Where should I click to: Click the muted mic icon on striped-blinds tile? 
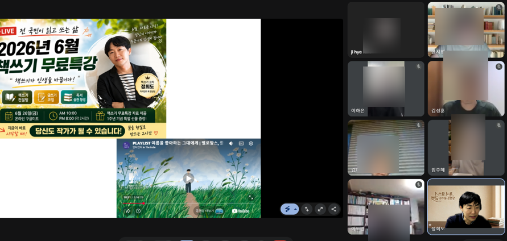(x=418, y=126)
